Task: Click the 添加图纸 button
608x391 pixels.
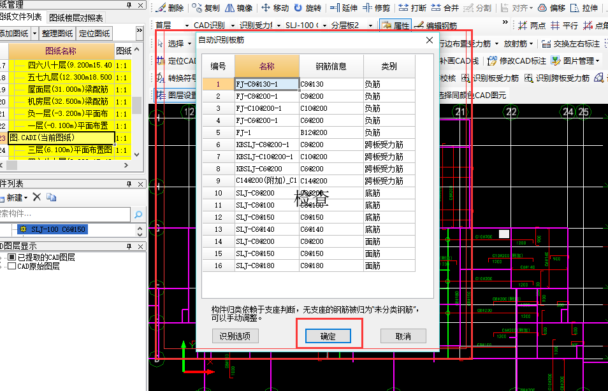Action: click(x=15, y=33)
